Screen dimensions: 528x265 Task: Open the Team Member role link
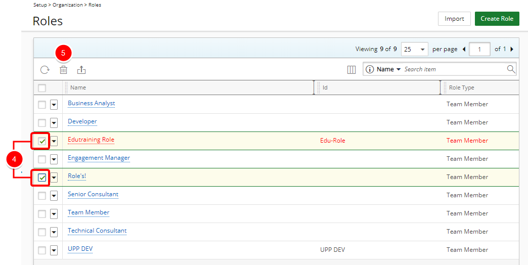89,212
